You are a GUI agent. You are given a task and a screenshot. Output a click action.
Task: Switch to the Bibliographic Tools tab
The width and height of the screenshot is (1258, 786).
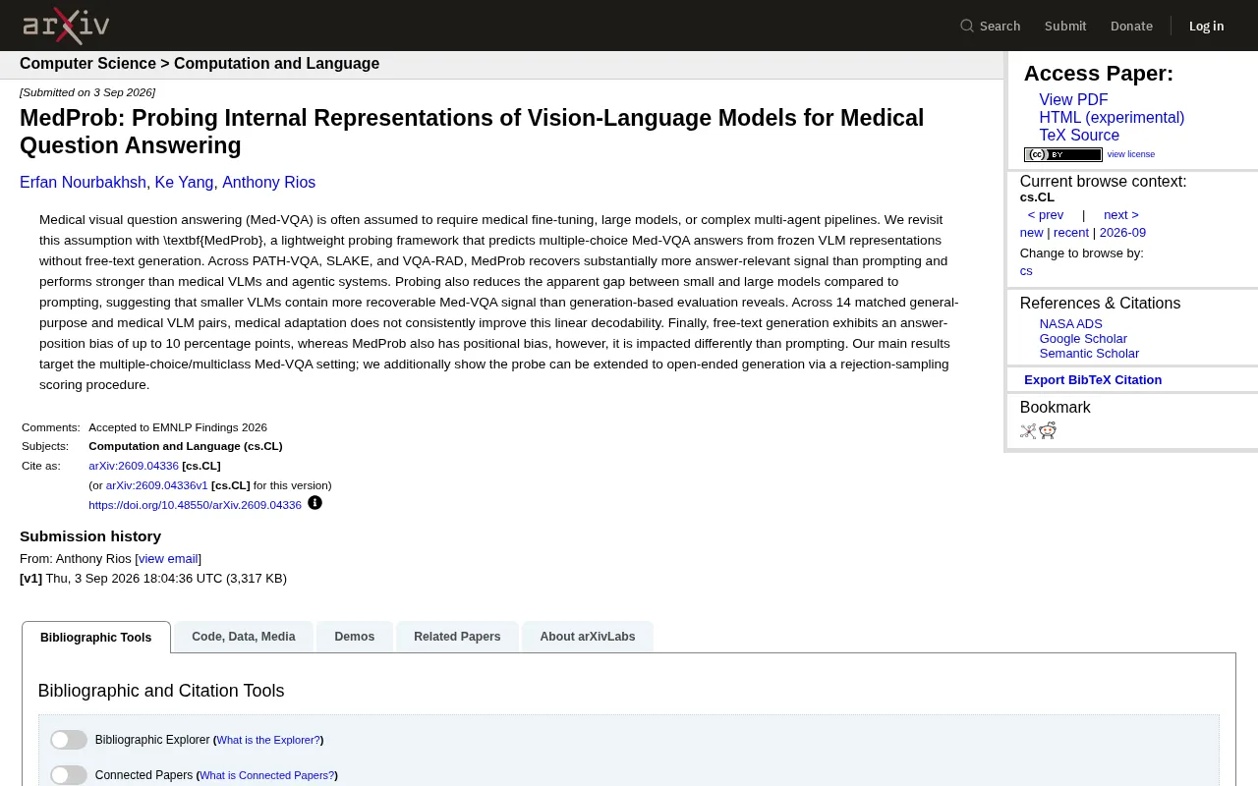[x=96, y=637]
